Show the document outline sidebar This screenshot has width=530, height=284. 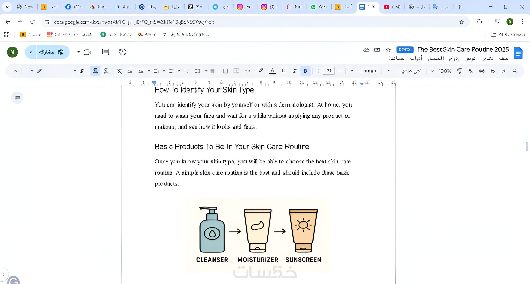click(x=17, y=98)
